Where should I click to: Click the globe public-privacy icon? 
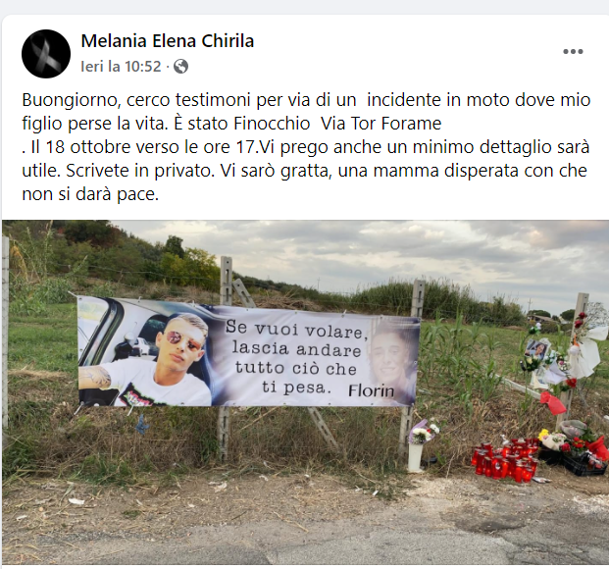point(181,67)
